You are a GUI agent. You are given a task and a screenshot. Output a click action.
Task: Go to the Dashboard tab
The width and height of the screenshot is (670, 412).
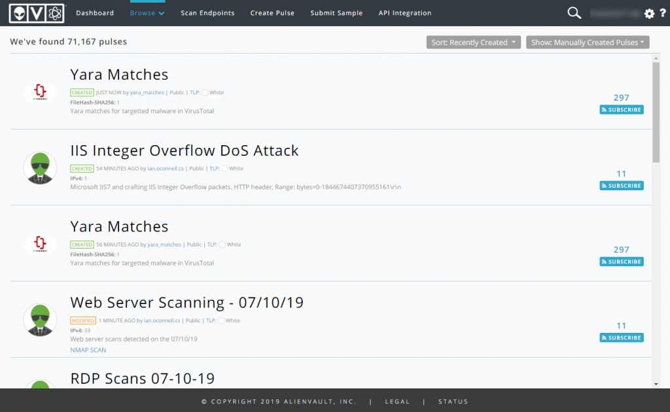click(95, 13)
